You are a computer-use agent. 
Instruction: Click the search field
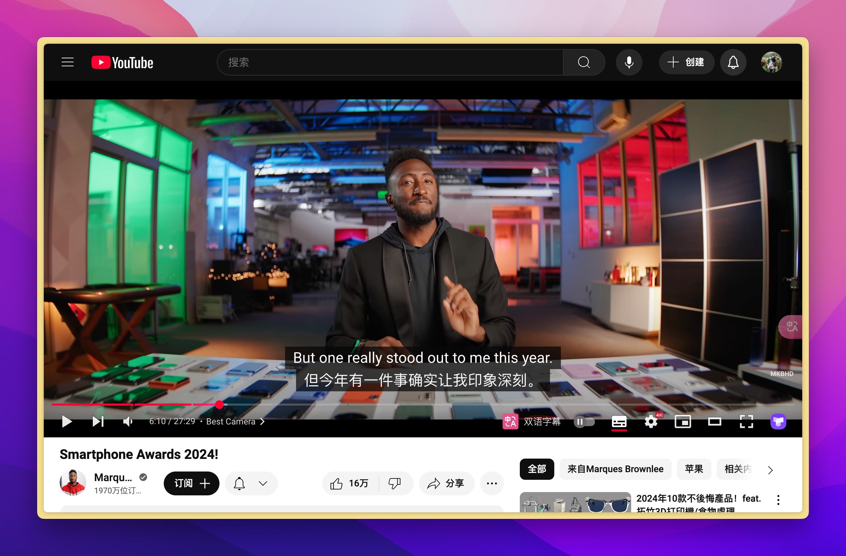(x=390, y=63)
